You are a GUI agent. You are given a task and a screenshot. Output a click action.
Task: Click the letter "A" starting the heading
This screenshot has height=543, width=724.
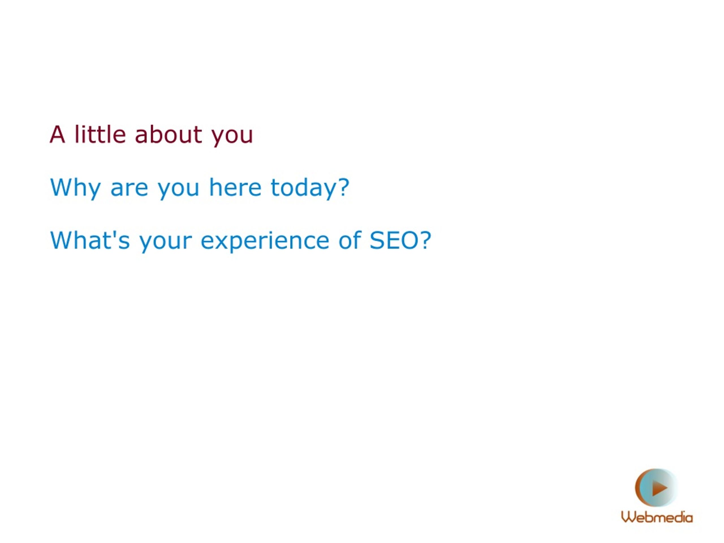point(57,134)
